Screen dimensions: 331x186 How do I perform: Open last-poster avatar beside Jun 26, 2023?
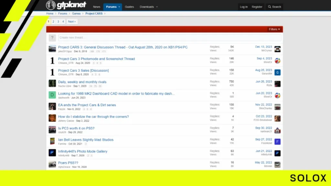277,84
